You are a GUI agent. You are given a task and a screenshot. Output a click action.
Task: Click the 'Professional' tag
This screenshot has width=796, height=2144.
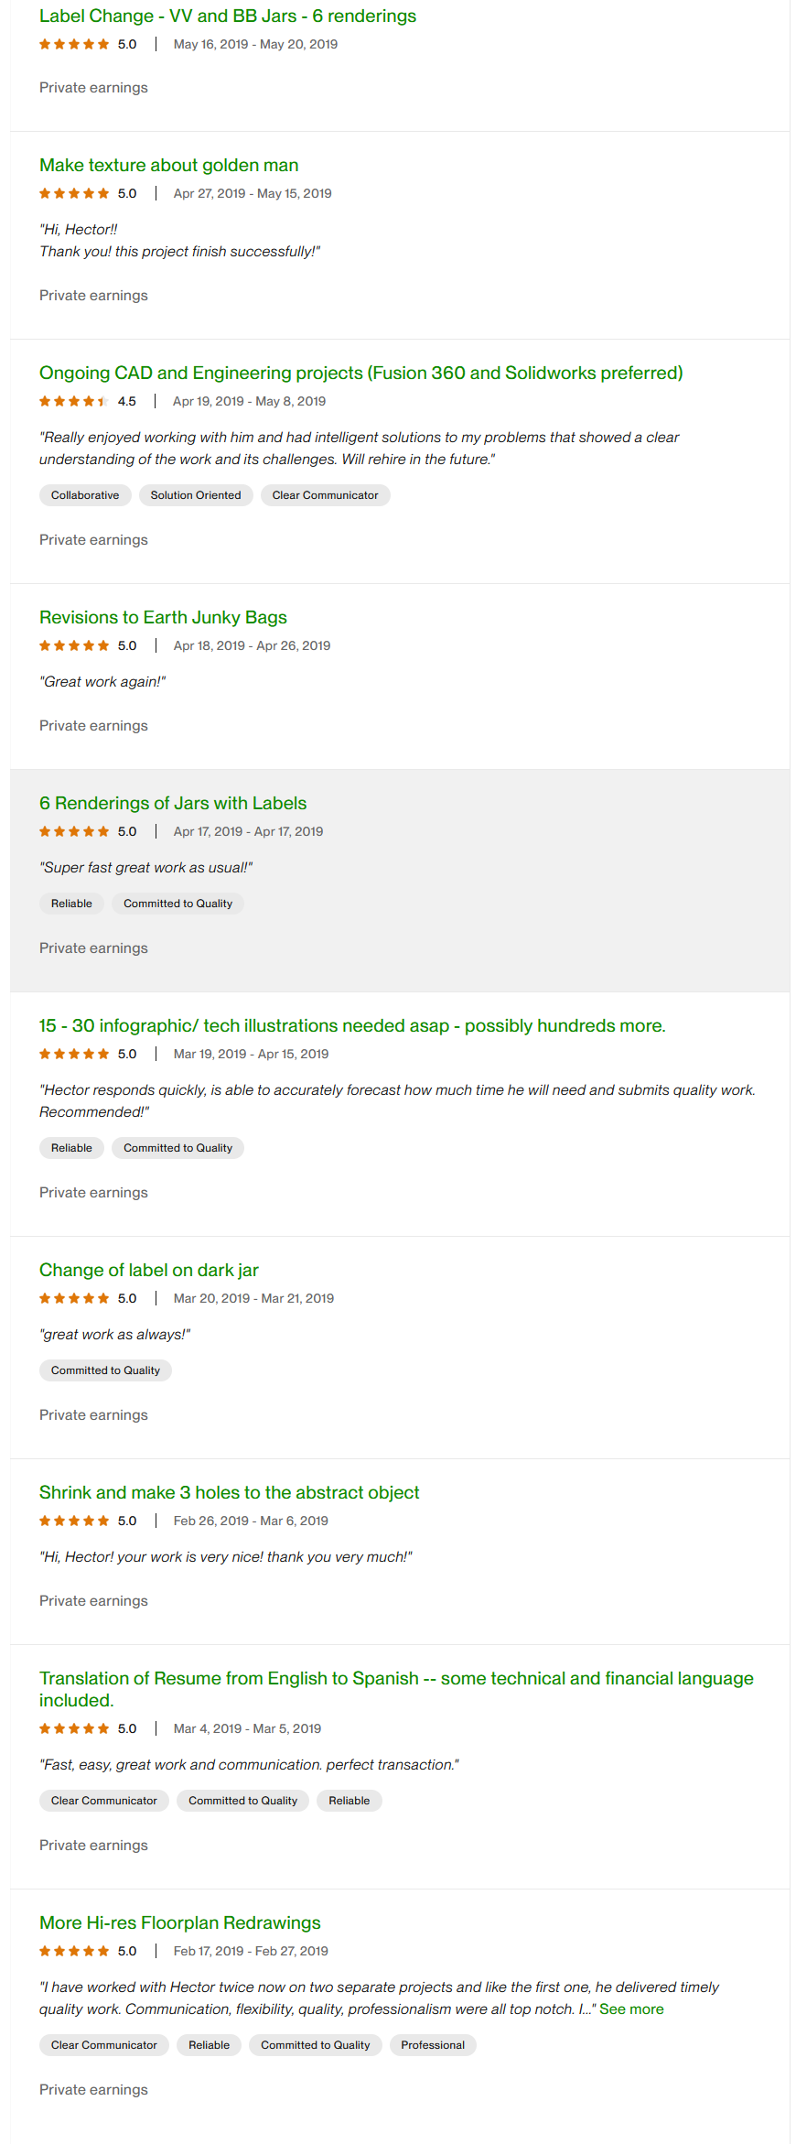pyautogui.click(x=433, y=2045)
